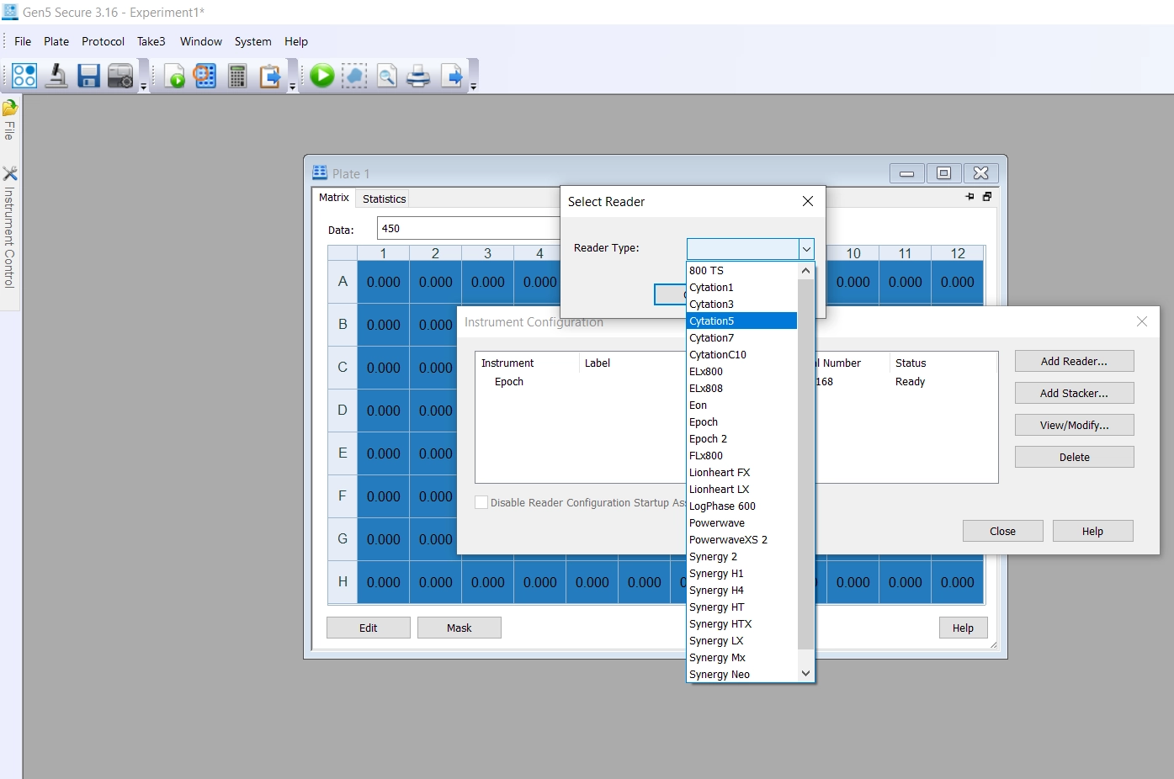Open the Window menu
1174x779 pixels.
(201, 41)
